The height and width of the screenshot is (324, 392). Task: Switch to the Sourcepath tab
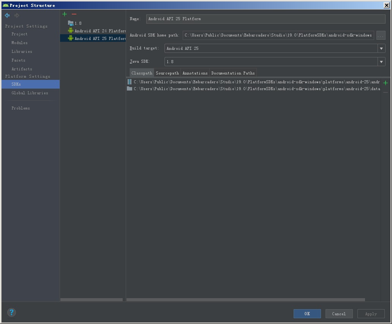point(167,73)
